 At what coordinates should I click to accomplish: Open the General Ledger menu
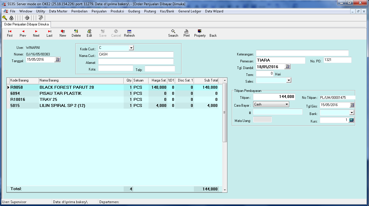pyautogui.click(x=190, y=11)
